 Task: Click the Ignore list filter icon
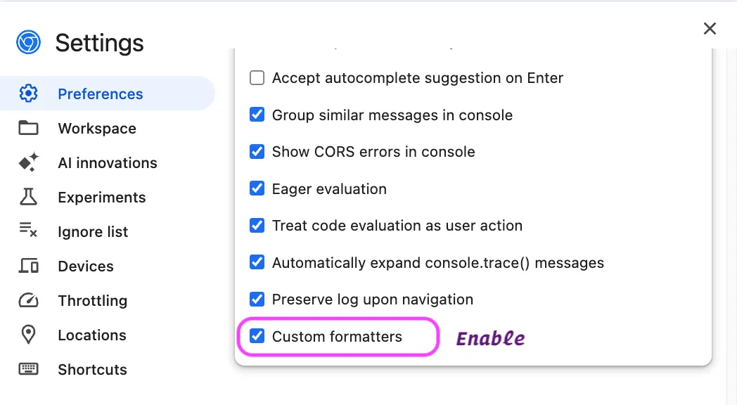coord(28,231)
